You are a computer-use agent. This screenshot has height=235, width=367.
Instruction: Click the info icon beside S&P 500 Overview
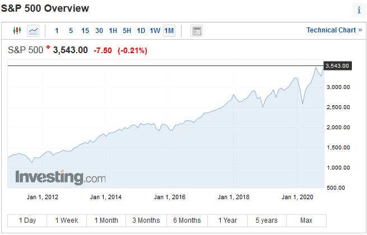[x=359, y=10]
